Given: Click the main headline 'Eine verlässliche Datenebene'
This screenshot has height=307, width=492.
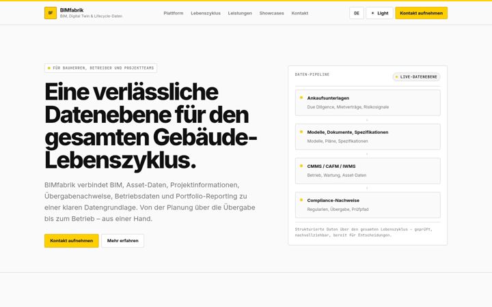Looking at the screenshot, I should [151, 126].
